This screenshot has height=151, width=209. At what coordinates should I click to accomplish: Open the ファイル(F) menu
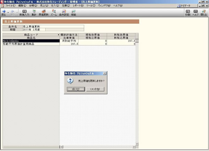coord(10,6)
